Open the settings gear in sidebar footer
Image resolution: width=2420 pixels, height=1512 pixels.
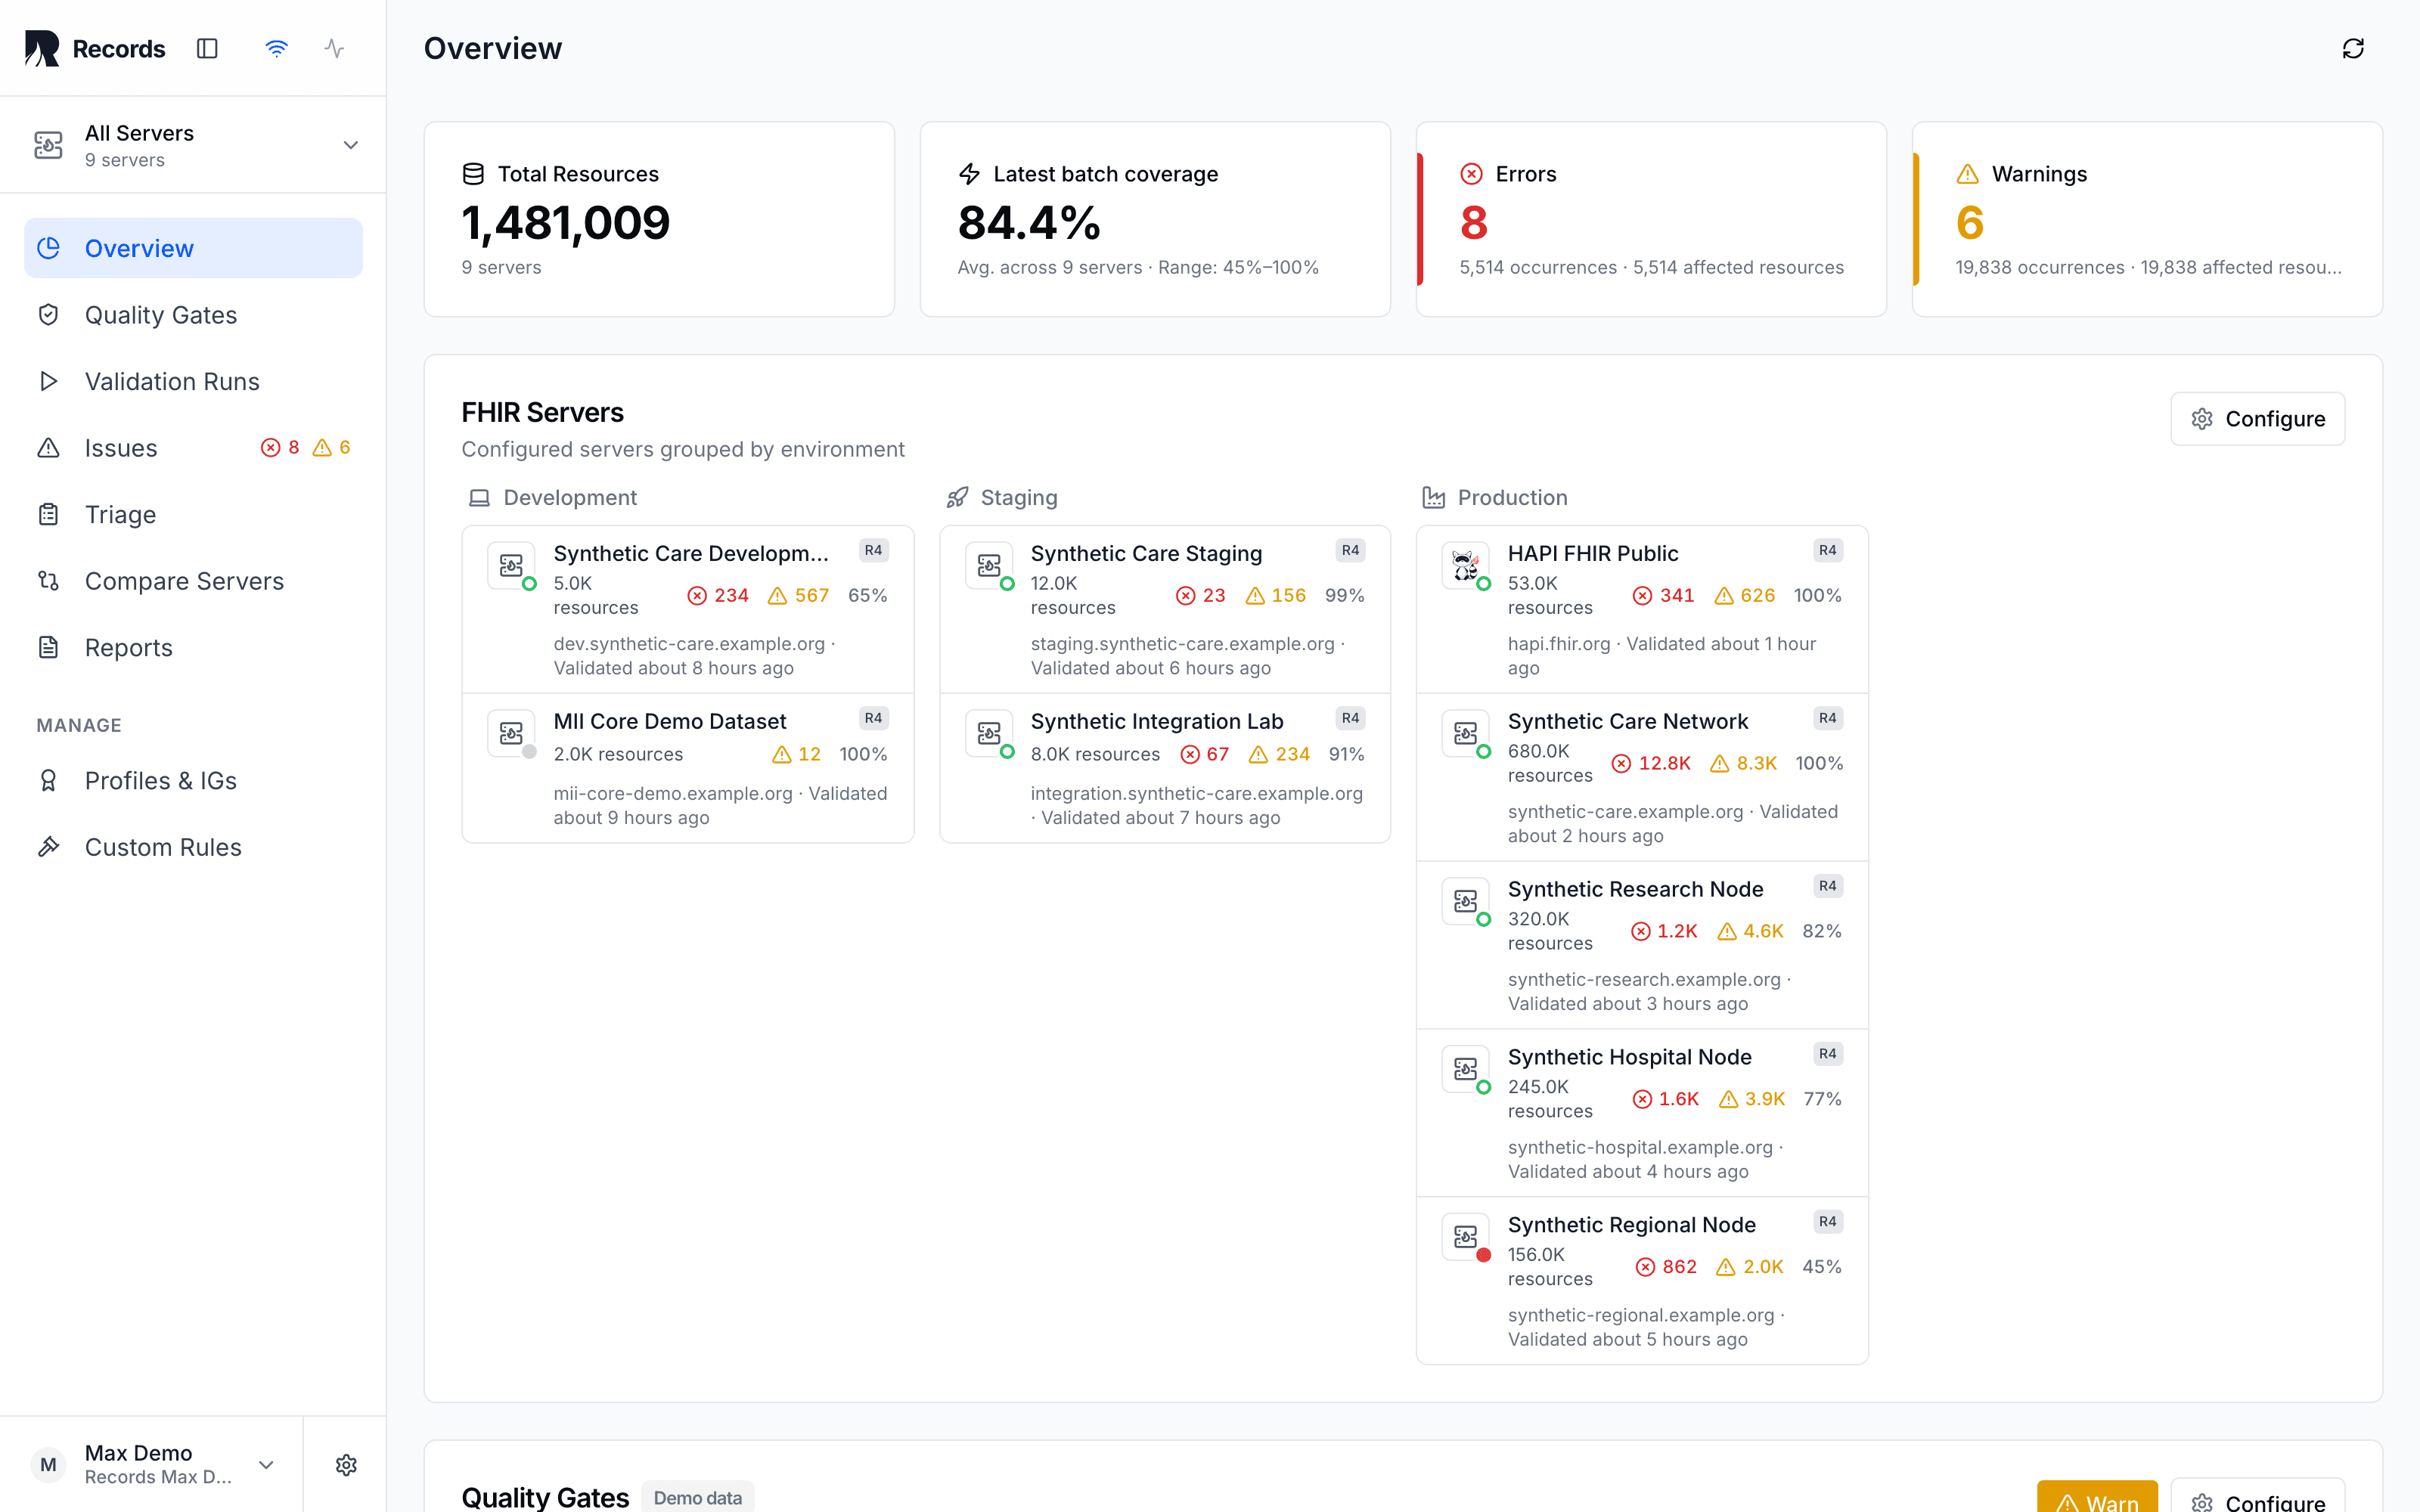pyautogui.click(x=346, y=1465)
